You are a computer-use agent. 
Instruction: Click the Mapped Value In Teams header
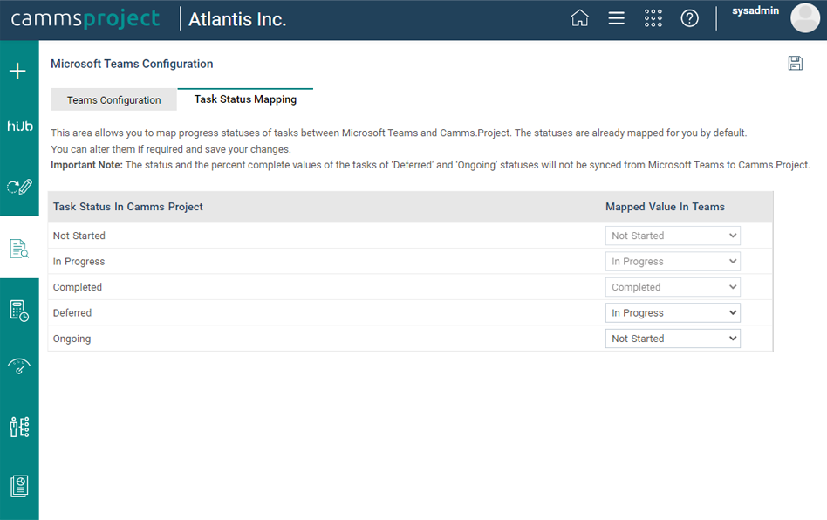tap(665, 207)
